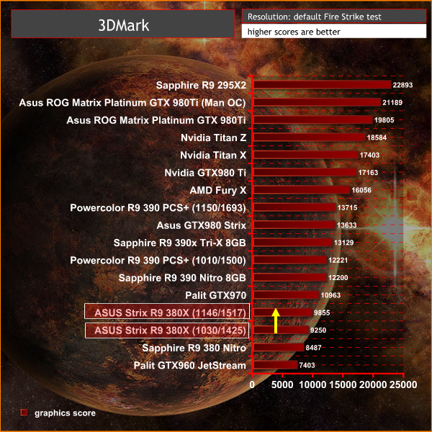Select the Powercolor R9 390 PCS+ (1150/1693) label

click(x=158, y=208)
